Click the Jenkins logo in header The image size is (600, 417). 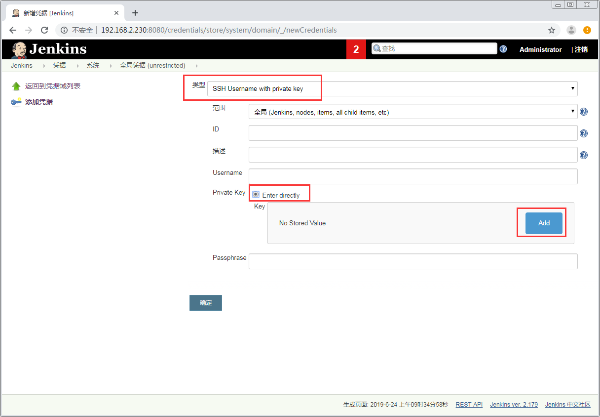tap(48, 49)
